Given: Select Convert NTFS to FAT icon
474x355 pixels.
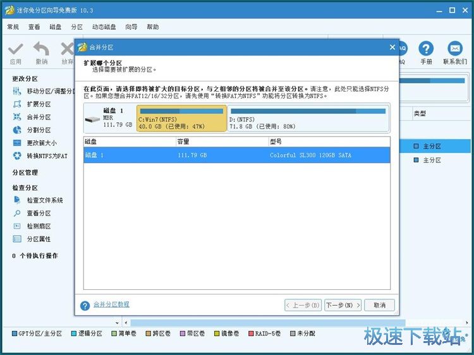Looking at the screenshot, I should click(x=17, y=156).
